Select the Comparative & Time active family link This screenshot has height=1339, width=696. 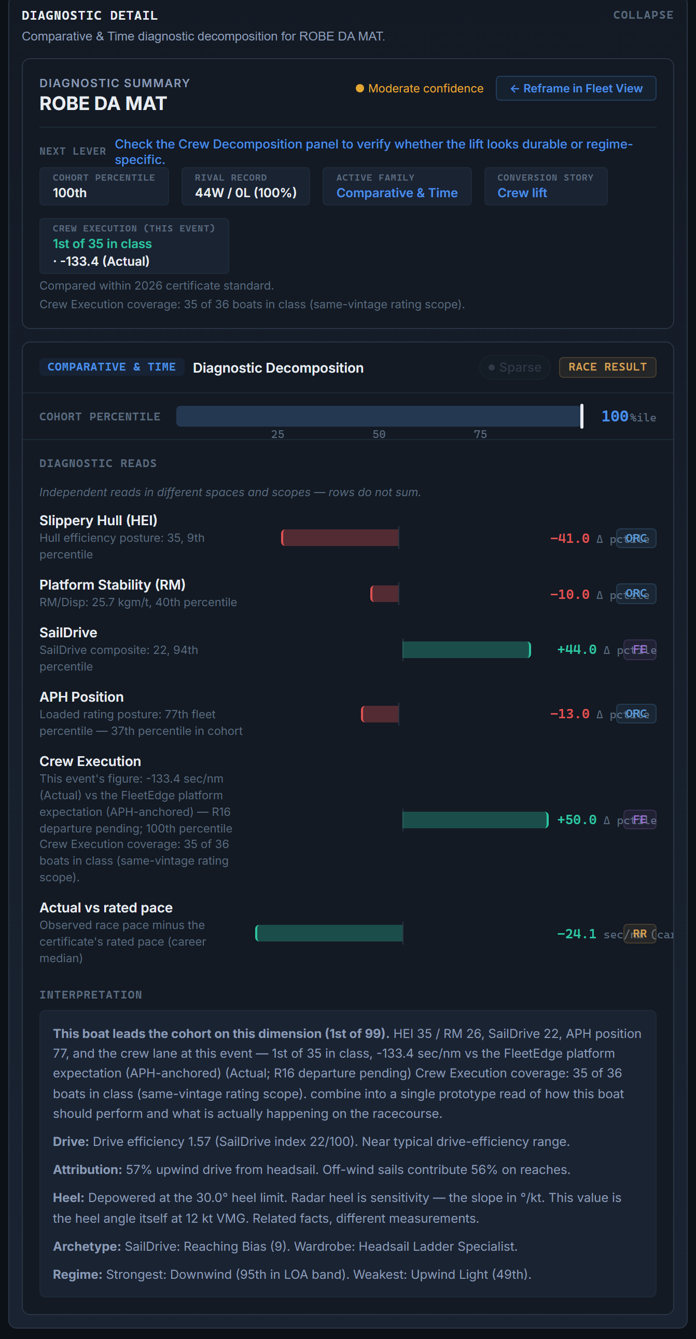pyautogui.click(x=397, y=193)
